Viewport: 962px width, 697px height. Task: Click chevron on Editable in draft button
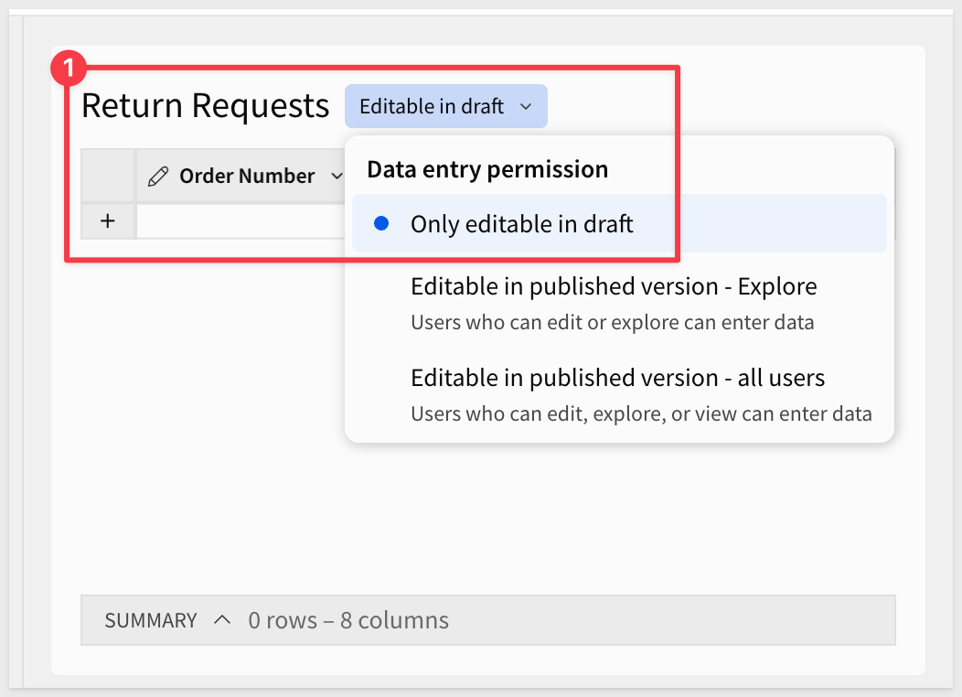coord(526,107)
